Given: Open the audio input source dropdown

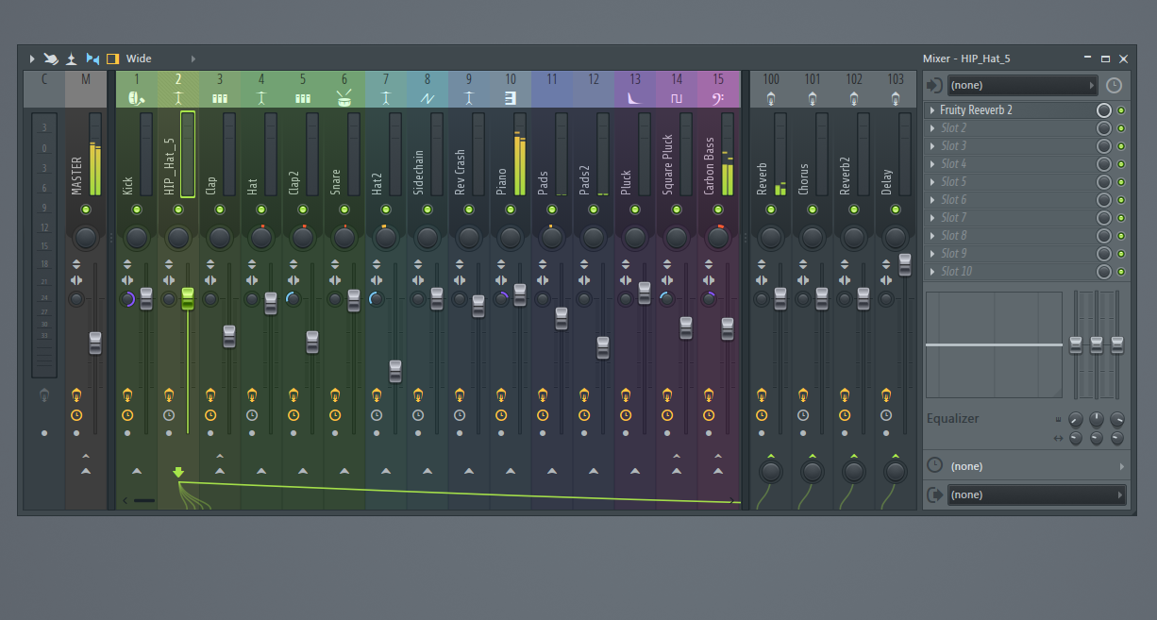Looking at the screenshot, I should click(x=1022, y=85).
